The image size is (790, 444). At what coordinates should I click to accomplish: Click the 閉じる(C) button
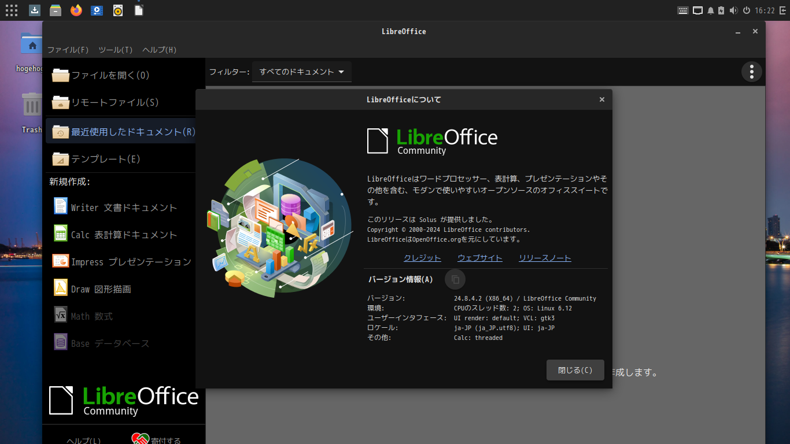pos(575,370)
